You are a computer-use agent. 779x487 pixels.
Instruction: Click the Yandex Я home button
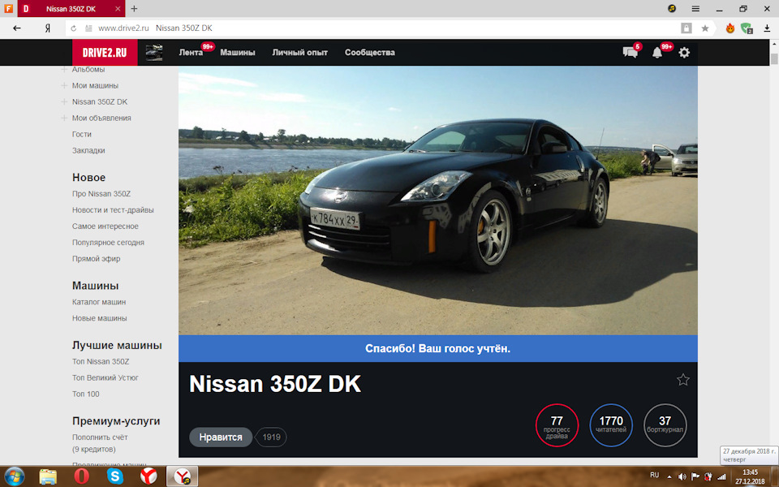click(48, 28)
